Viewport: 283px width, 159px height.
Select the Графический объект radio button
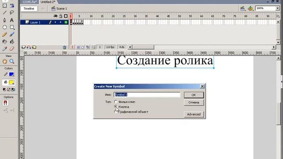(x=115, y=112)
